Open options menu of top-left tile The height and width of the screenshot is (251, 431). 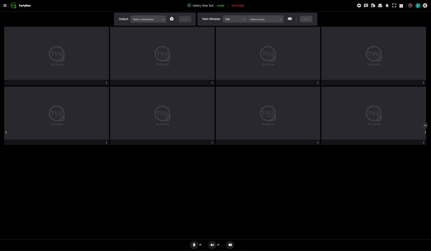(x=106, y=83)
